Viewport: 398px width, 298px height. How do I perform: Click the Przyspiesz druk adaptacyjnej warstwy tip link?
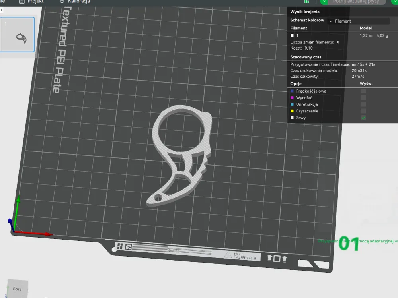[x=358, y=241]
